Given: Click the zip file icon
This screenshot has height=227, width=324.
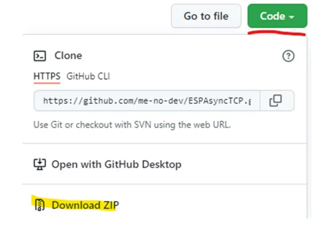Looking at the screenshot, I should 39,205.
